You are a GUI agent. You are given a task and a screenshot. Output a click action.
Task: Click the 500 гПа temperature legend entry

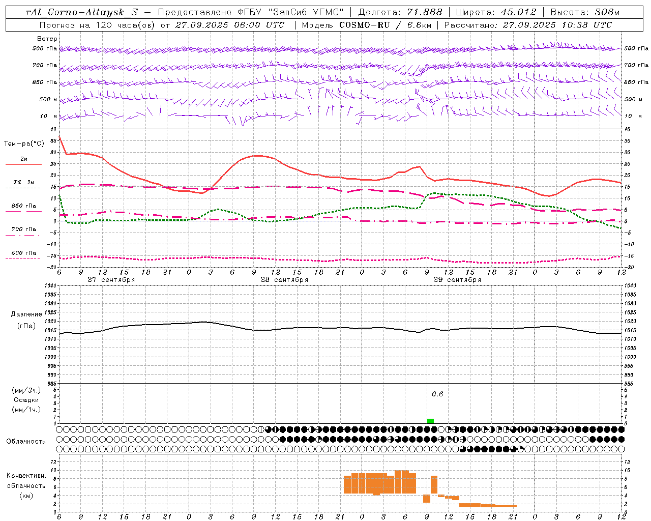(x=24, y=253)
